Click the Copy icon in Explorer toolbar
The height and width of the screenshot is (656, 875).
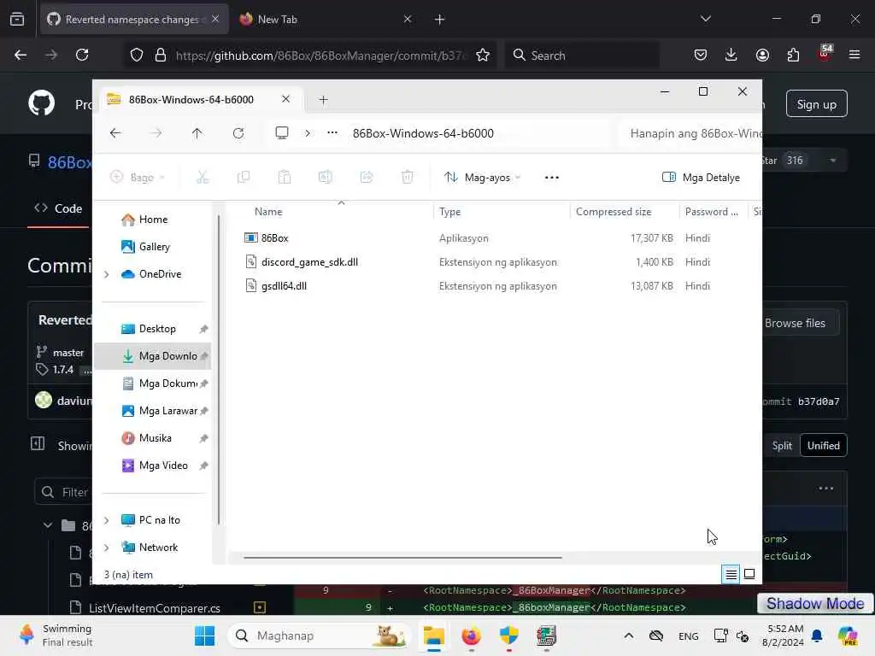tap(244, 178)
